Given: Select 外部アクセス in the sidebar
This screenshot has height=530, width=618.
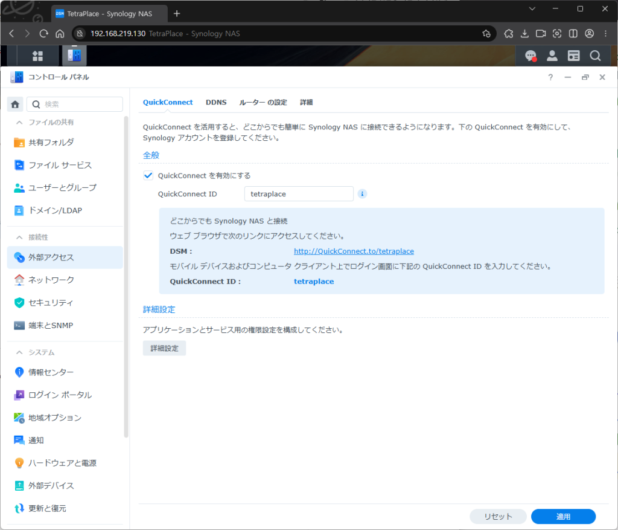Looking at the screenshot, I should coord(65,257).
